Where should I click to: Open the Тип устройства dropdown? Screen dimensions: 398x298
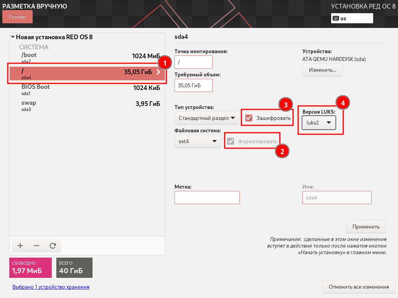pyautogui.click(x=207, y=118)
